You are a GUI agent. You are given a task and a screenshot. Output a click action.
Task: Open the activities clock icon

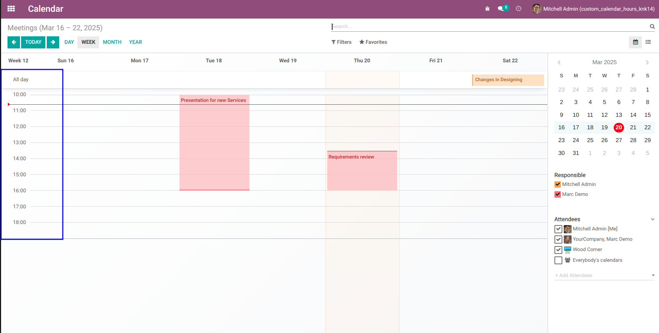coord(518,9)
